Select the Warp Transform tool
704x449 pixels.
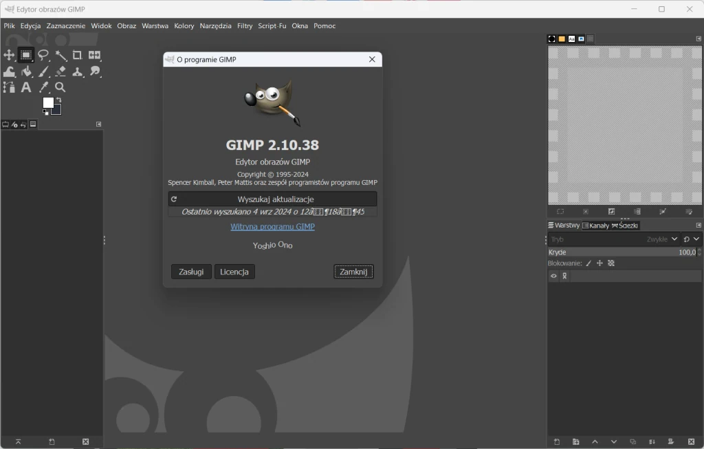coord(9,72)
